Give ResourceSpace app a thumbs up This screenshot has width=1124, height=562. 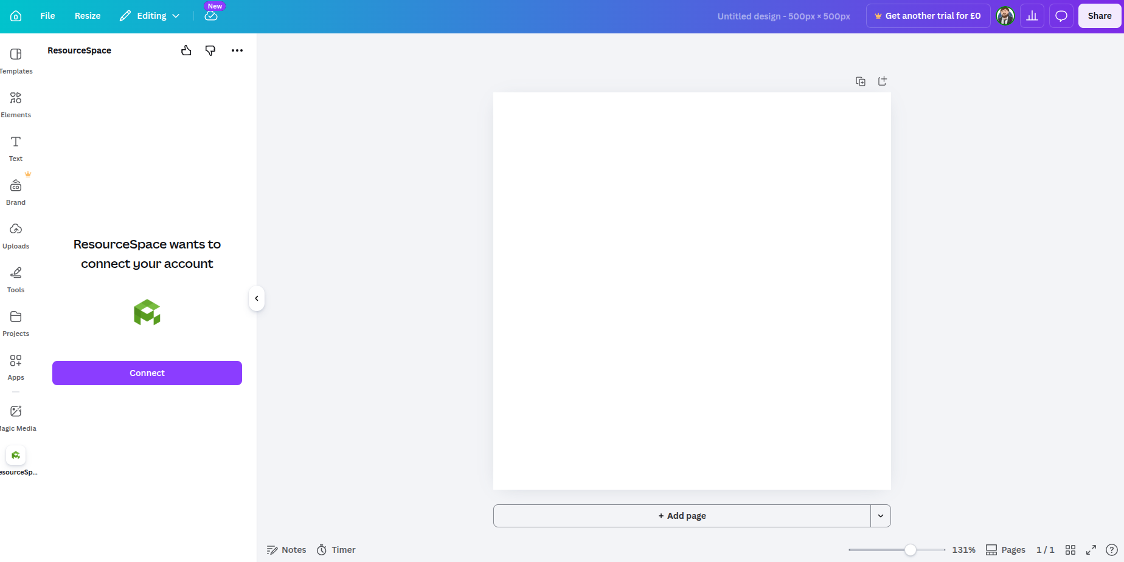pos(186,50)
